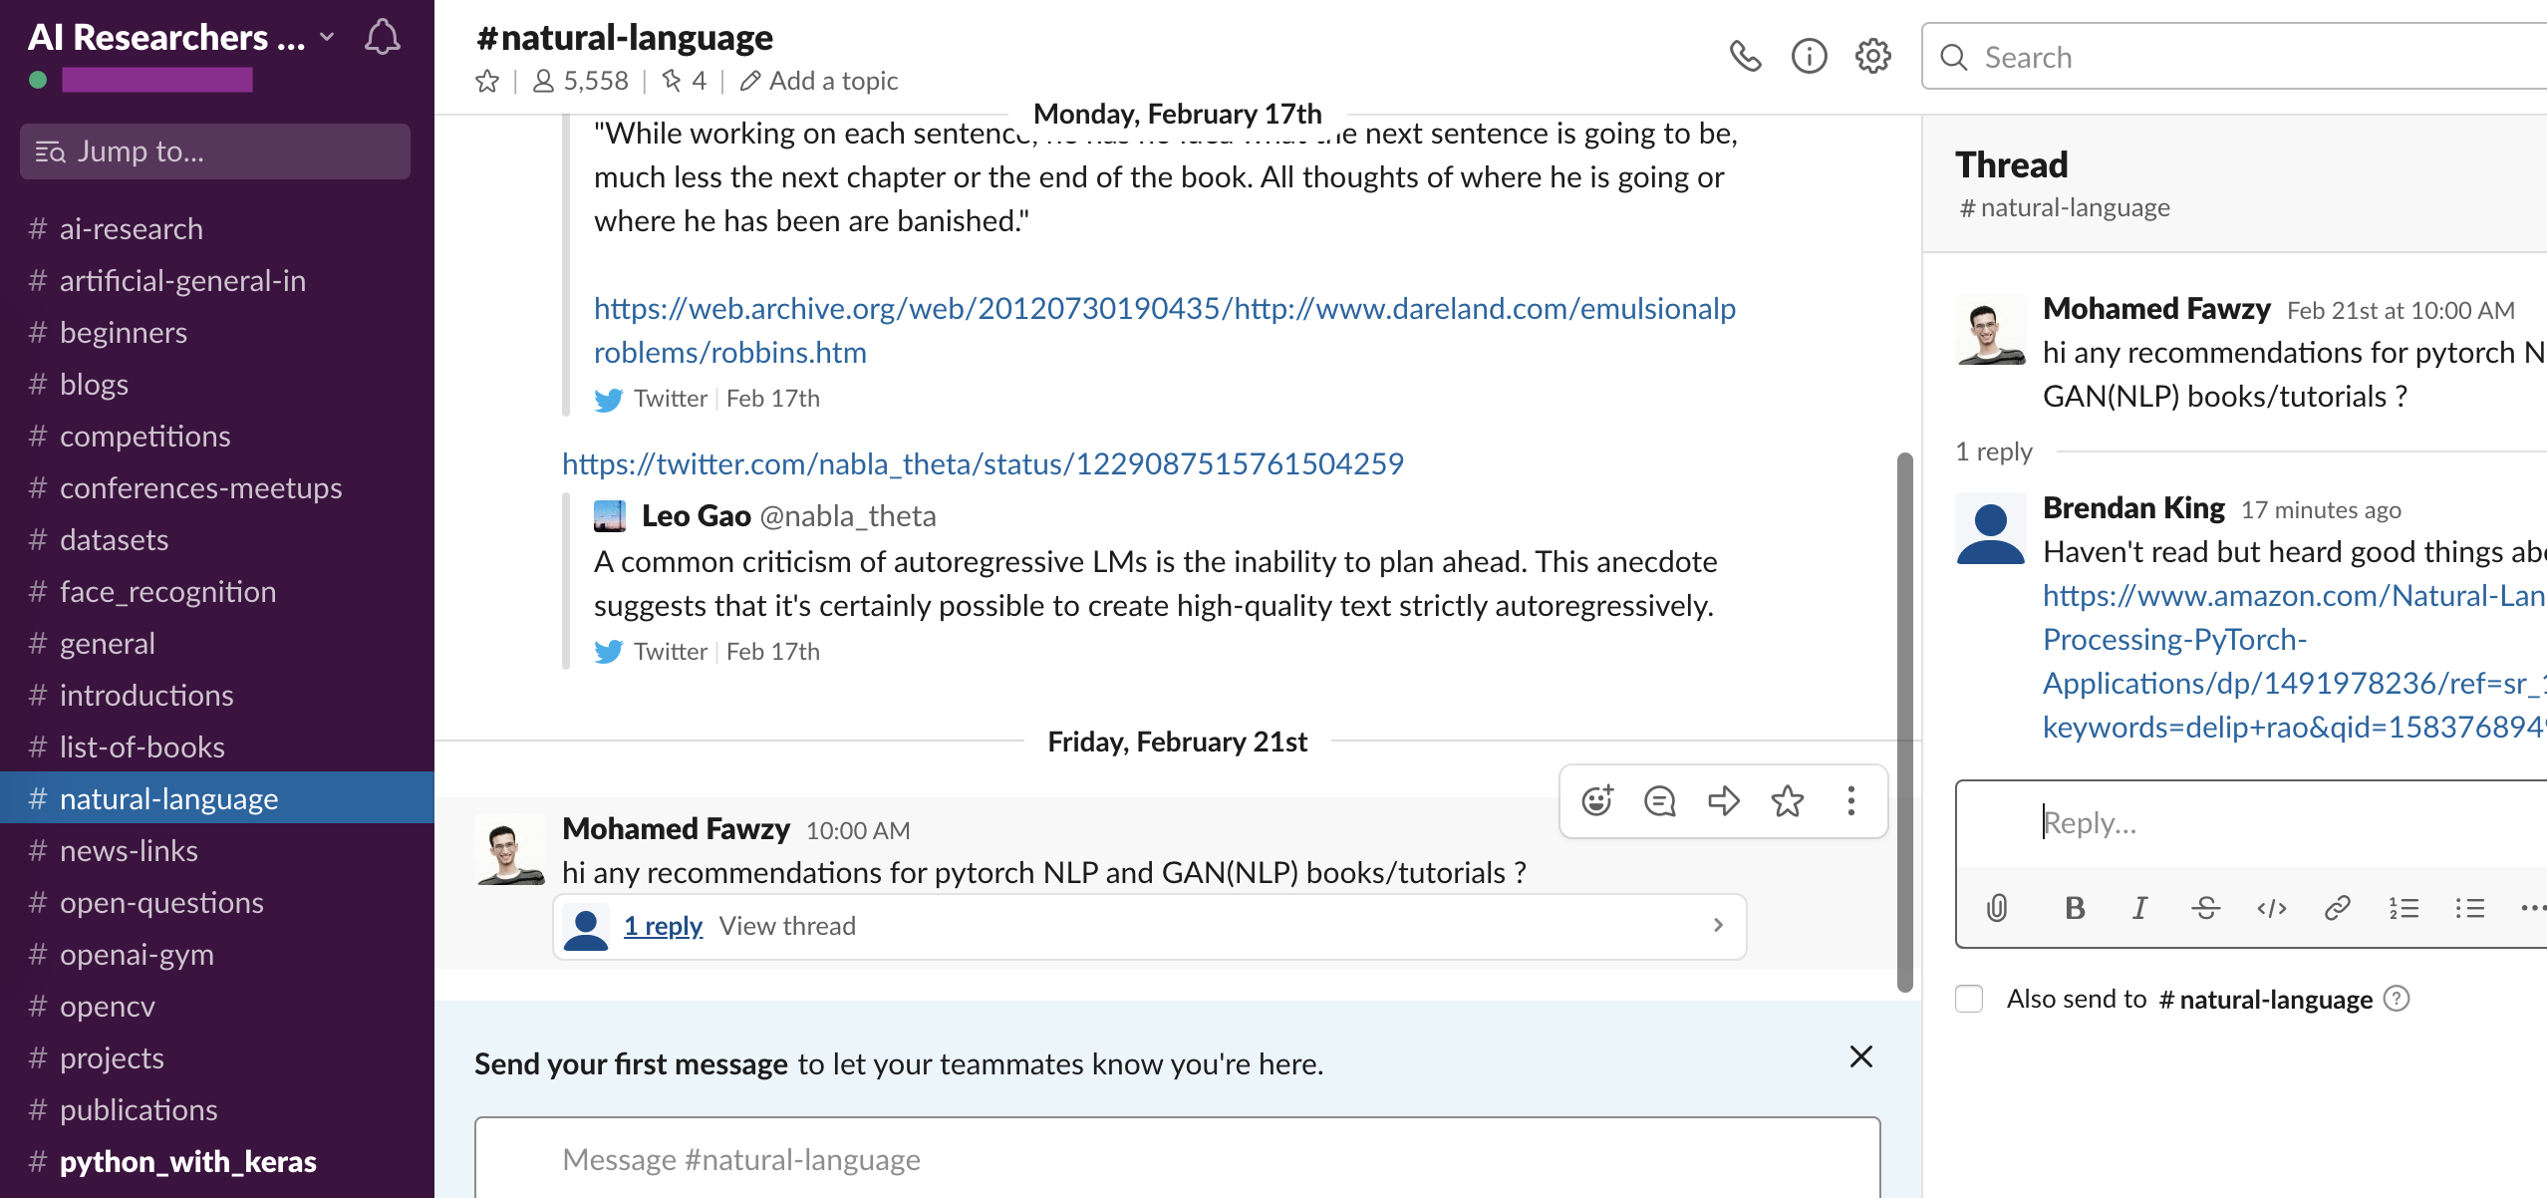
Task: Insert code formatting in thread reply
Action: point(2271,907)
